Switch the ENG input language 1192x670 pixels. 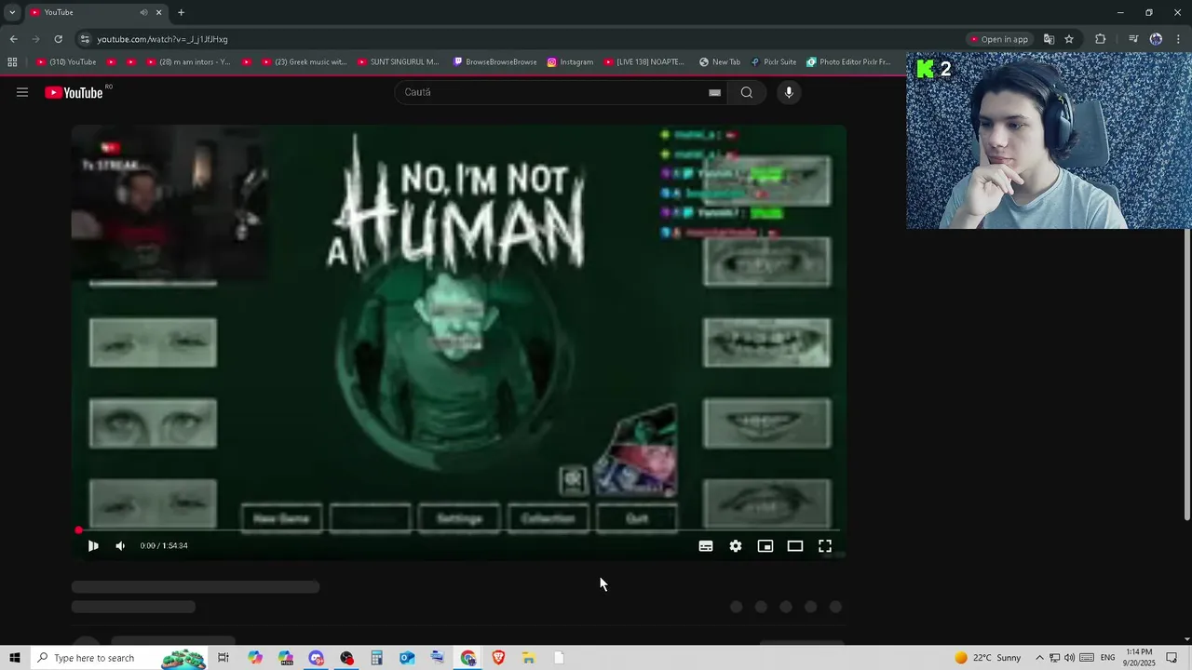tap(1107, 658)
